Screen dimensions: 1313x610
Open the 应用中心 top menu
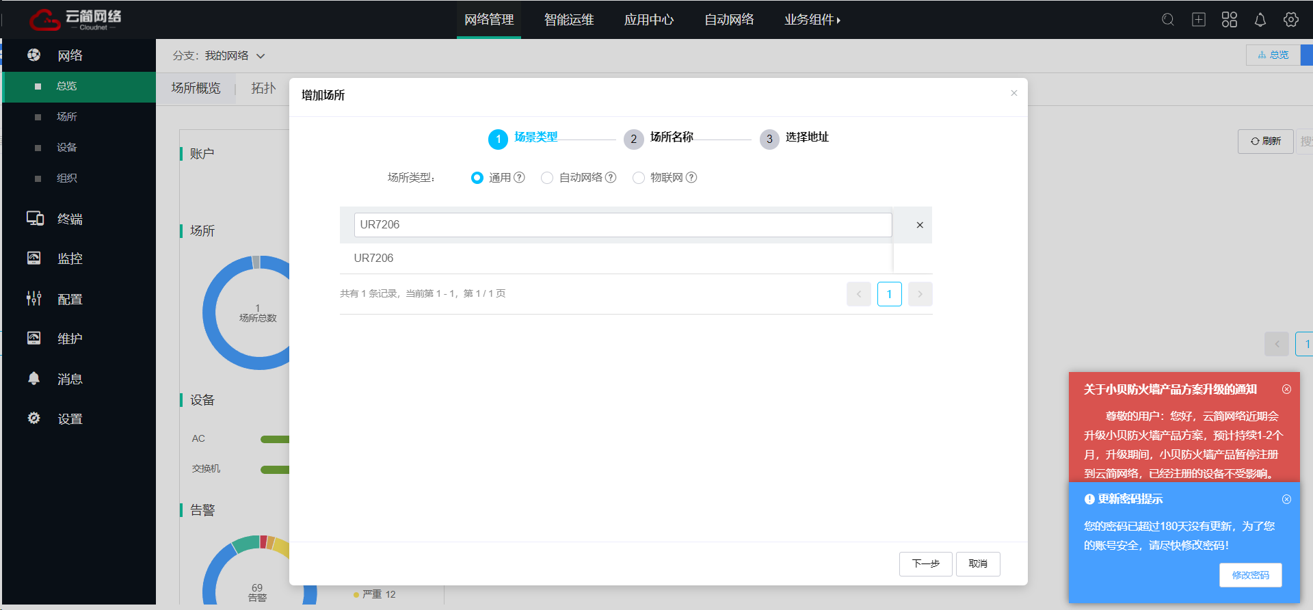[x=649, y=20]
